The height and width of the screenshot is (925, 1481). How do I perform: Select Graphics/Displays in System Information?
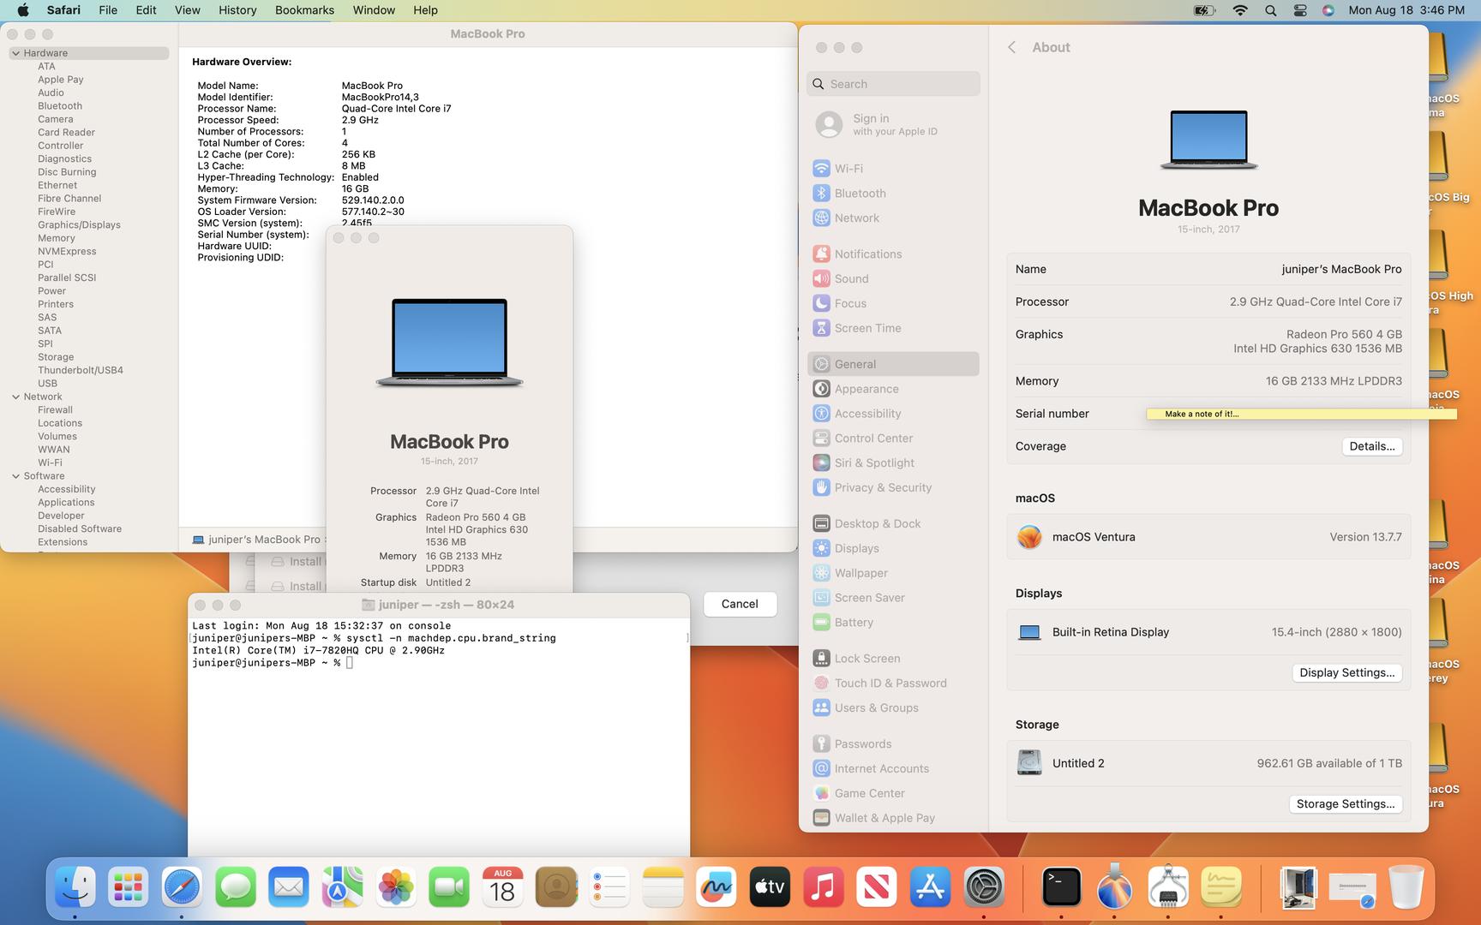tap(79, 225)
